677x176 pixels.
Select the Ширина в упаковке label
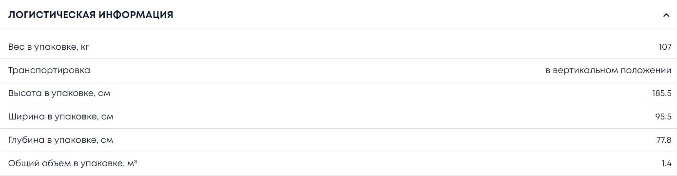point(61,117)
